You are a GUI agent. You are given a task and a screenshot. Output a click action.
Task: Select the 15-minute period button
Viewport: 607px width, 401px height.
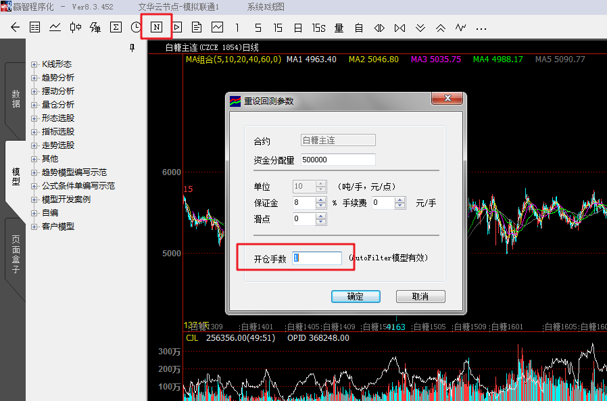[278, 28]
